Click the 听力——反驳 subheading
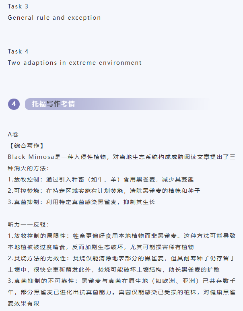Image resolution: width=243 pixels, height=311 pixels. 28,224
